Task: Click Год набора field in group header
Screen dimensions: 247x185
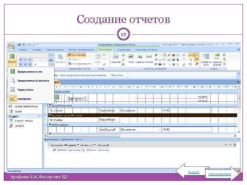Action: point(109,120)
